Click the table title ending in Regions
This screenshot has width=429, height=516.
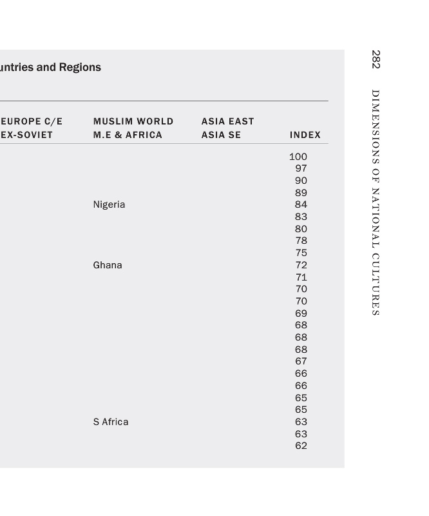pos(51,67)
